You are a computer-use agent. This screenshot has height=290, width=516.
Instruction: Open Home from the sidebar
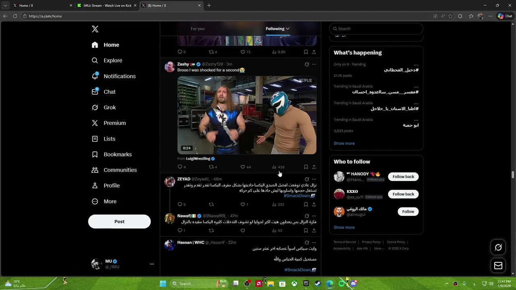pyautogui.click(x=106, y=45)
